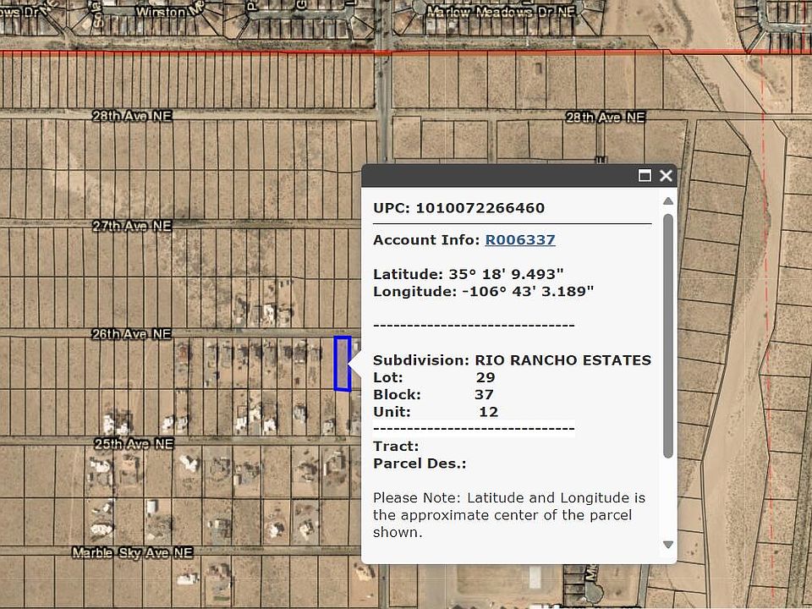Maximize the parcel info popup
Screen dimensions: 812x609
pos(645,176)
